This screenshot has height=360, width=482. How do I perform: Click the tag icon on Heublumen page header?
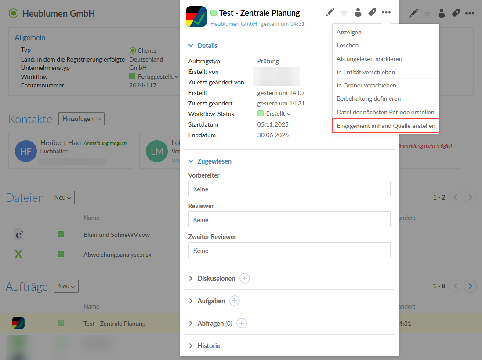(456, 13)
